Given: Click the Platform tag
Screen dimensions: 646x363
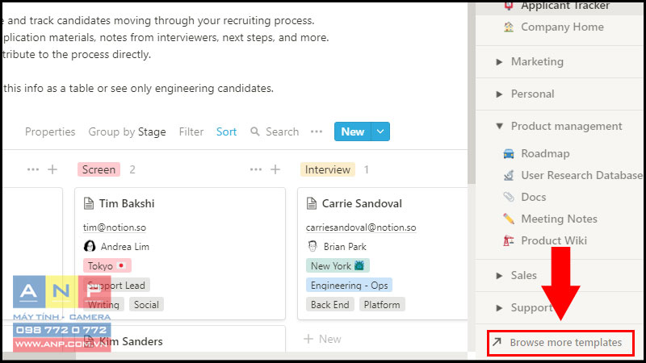Looking at the screenshot, I should pos(382,305).
